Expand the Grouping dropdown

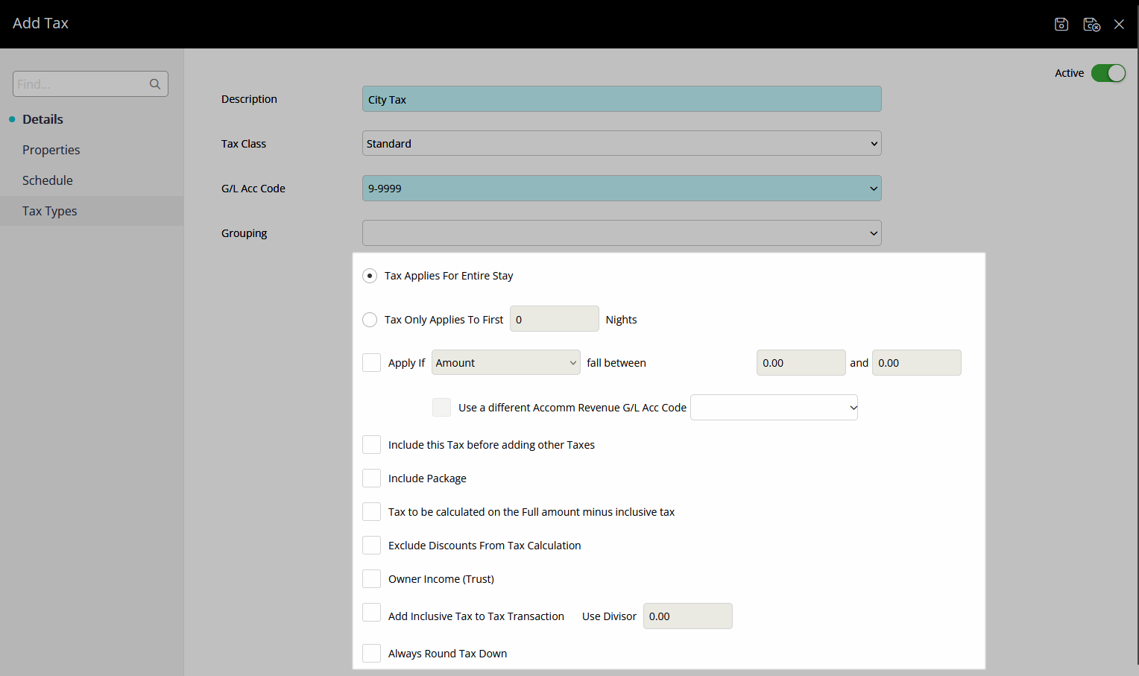coord(622,233)
